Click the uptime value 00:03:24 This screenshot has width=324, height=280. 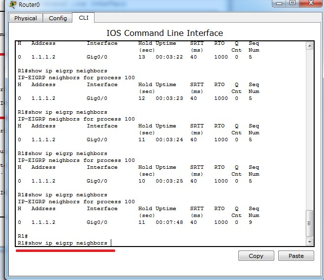(x=169, y=140)
